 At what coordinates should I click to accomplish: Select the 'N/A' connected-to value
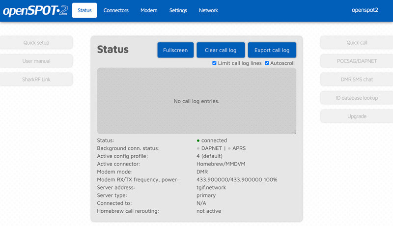click(201, 203)
